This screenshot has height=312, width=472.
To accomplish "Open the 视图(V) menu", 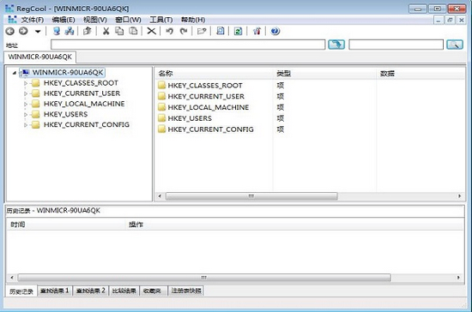I will (95, 20).
